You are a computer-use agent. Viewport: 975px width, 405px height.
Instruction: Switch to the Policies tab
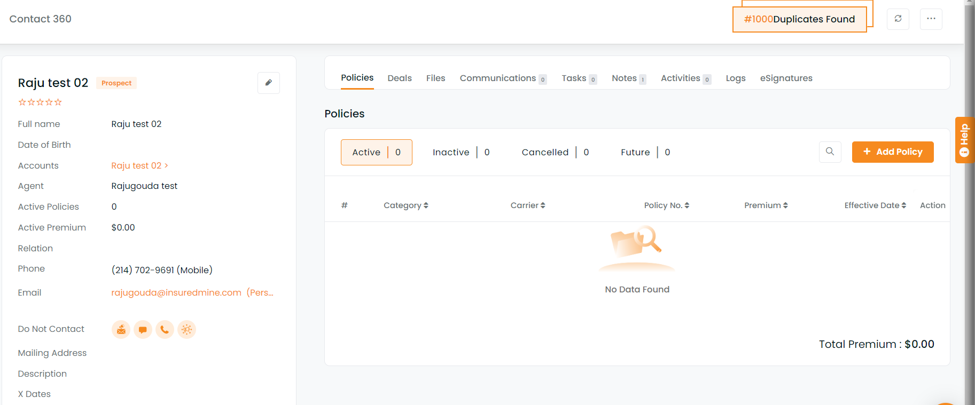point(357,78)
